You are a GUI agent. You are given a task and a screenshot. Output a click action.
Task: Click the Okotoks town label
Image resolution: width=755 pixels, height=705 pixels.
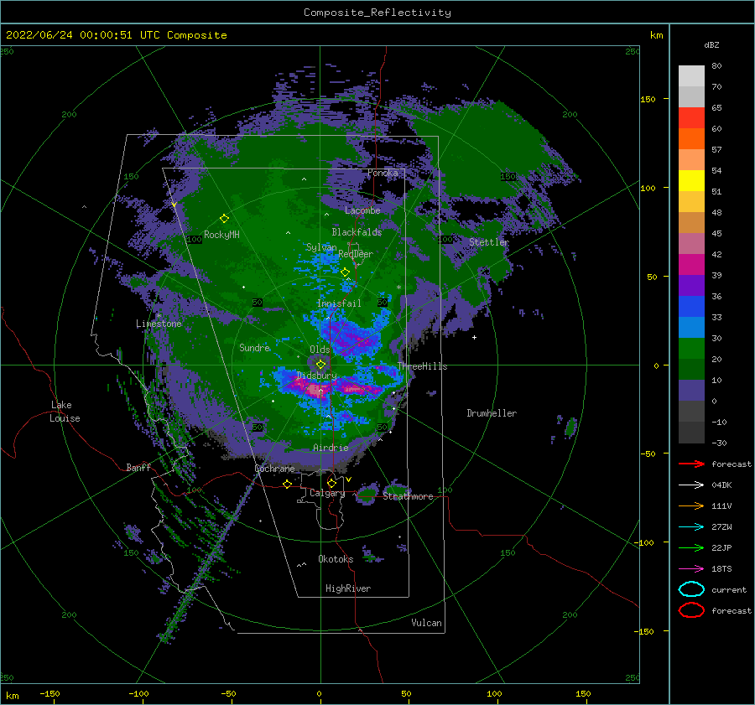point(336,559)
